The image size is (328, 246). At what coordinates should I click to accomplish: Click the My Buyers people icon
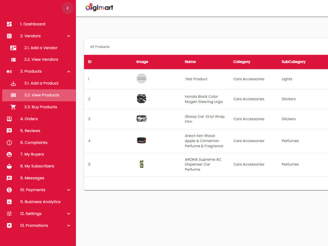[x=9, y=154]
